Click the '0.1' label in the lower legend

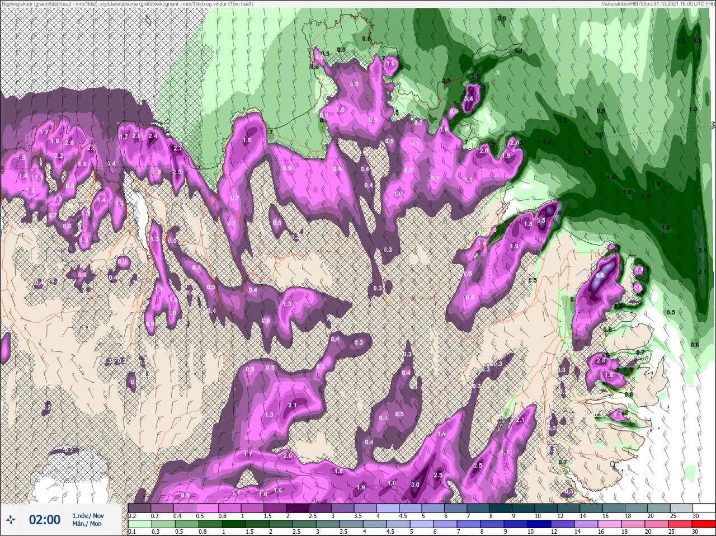tap(132, 532)
